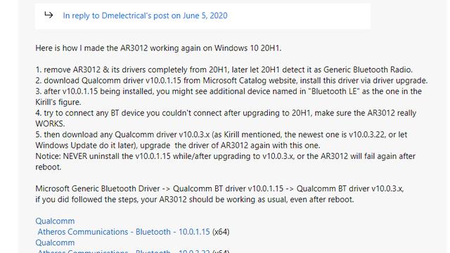Image resolution: width=450 pixels, height=253 pixels.
Task: Open the 'In reply to Dmelectrical's post' link
Action: click(x=145, y=15)
